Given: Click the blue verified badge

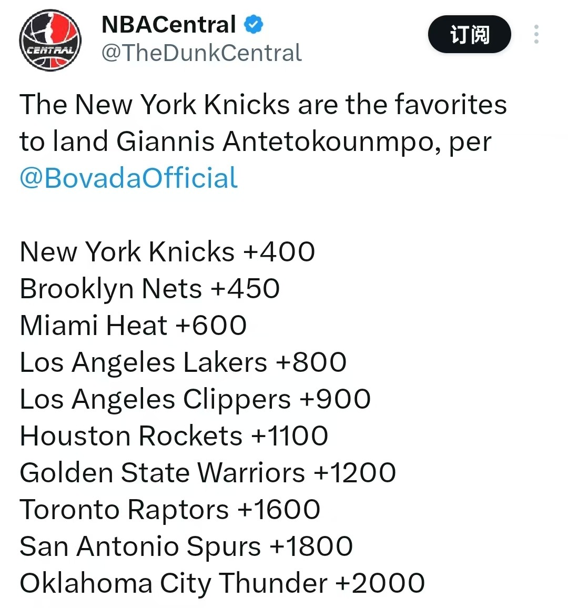Looking at the screenshot, I should (253, 24).
